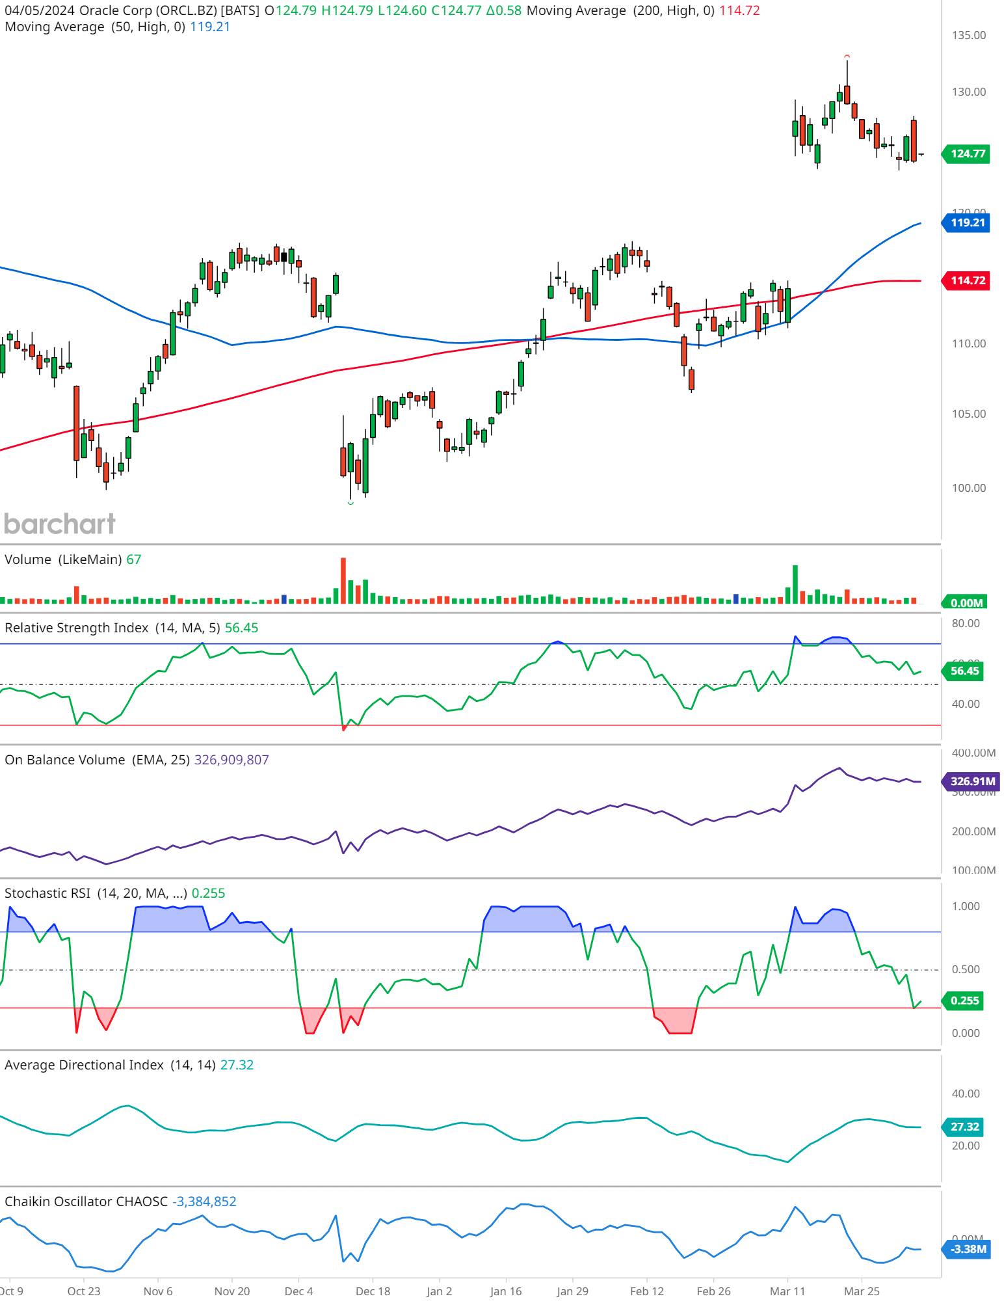Screen dimensions: 1004x1303
Task: Select the Moving Average (200, High, 0) legend
Action: coord(643,11)
